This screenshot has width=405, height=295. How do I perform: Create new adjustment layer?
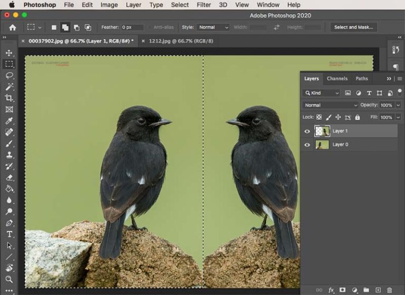click(x=354, y=290)
